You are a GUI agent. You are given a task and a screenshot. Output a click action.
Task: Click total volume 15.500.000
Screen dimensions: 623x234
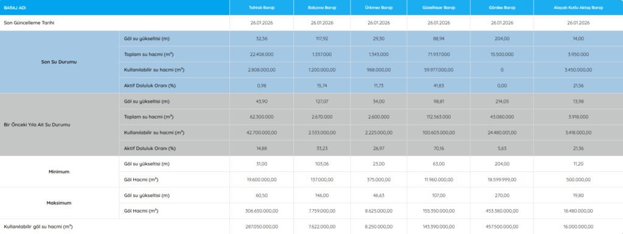(502, 54)
